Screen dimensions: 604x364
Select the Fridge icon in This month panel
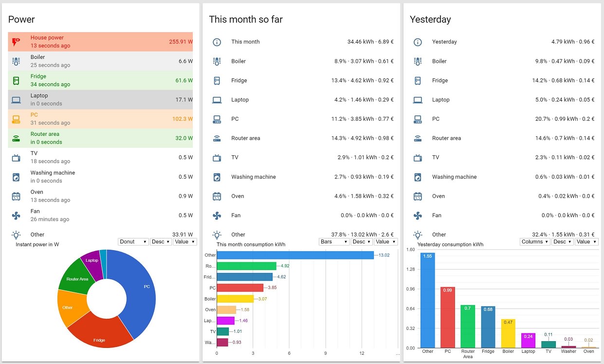(217, 80)
